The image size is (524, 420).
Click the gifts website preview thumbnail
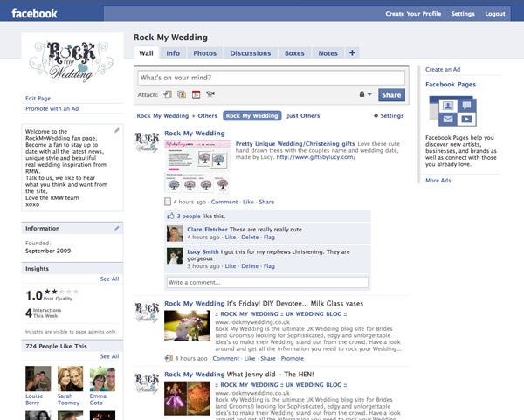(197, 167)
